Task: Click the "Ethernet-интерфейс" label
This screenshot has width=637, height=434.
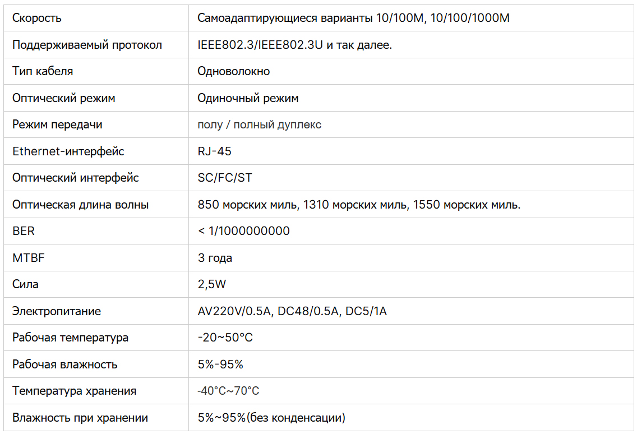Action: click(x=68, y=151)
